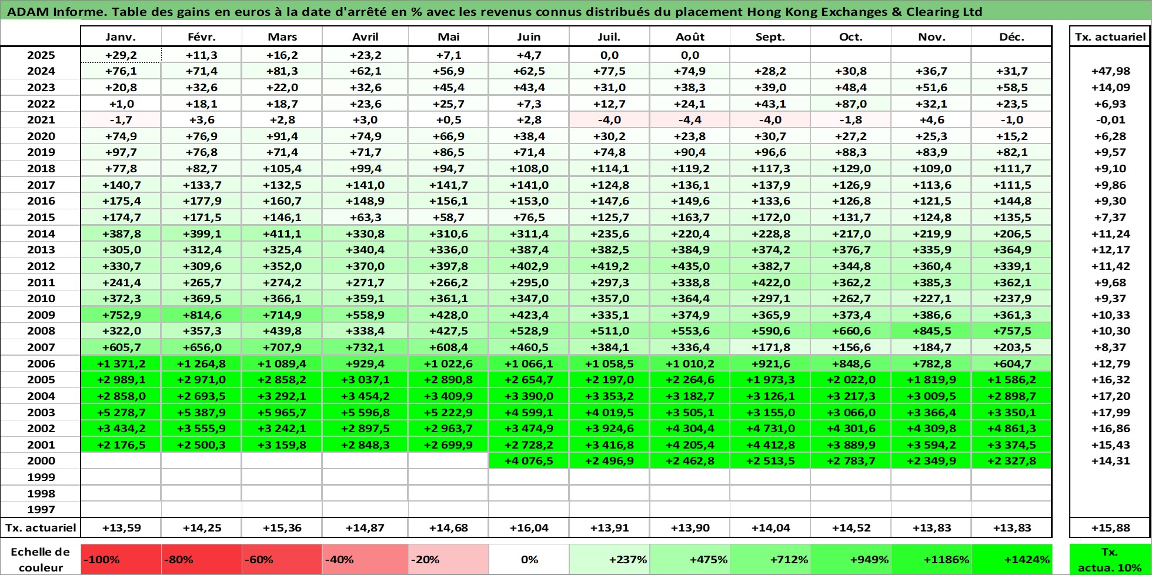Click the Oct. column header
Screen dimensions: 1152x575
tap(851, 36)
